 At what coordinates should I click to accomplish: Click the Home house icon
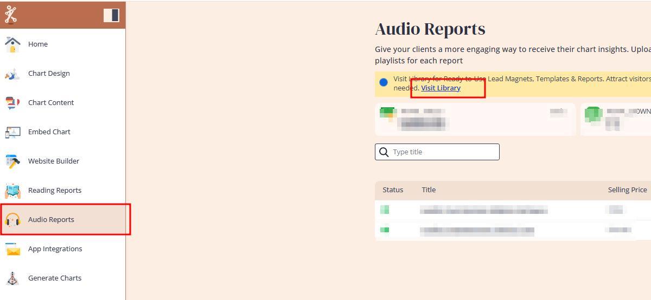click(x=12, y=44)
